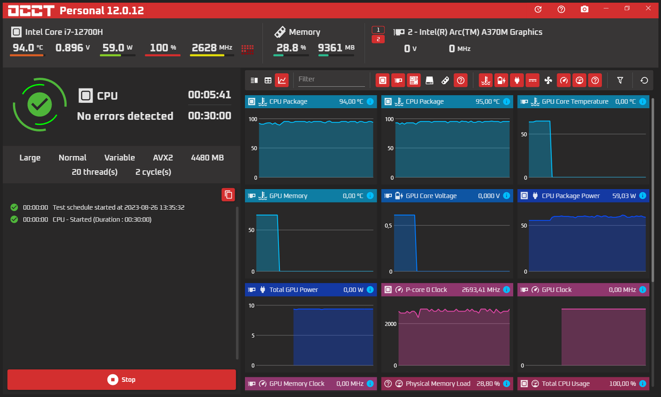The image size is (661, 397).
Task: Toggle the voltage sensor type filter
Action: (501, 80)
